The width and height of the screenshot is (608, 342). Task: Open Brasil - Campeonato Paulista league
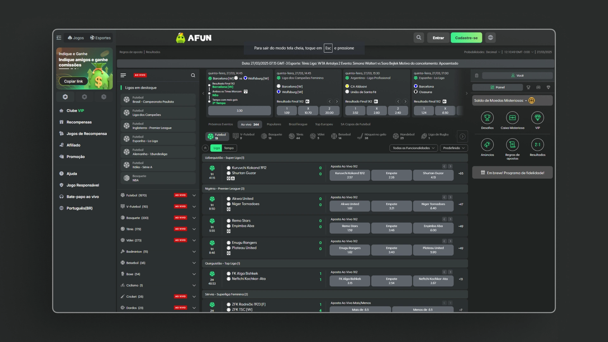click(x=158, y=100)
